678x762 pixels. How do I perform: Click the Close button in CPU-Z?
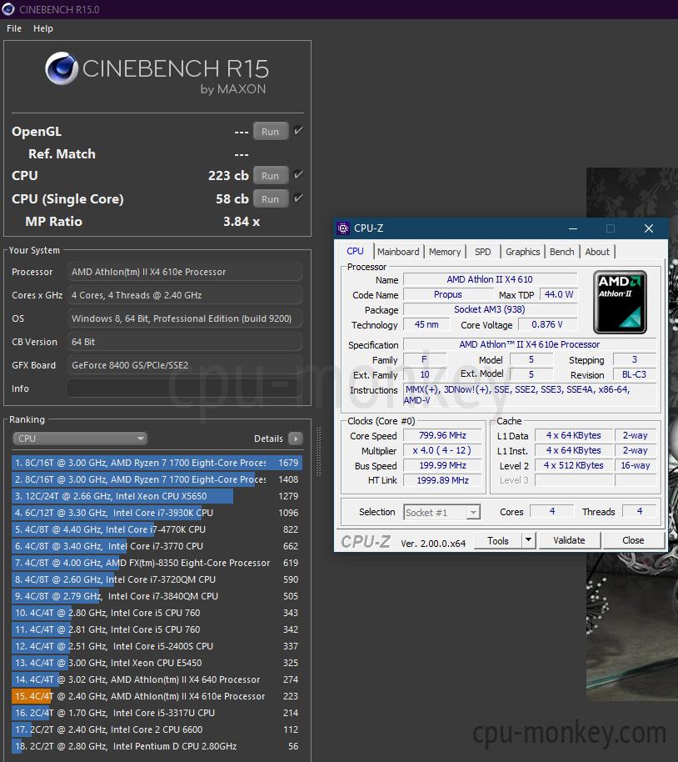633,540
